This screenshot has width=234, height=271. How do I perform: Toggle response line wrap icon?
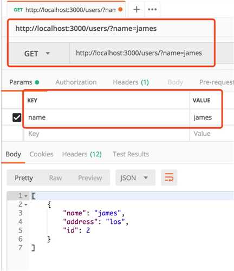169,177
